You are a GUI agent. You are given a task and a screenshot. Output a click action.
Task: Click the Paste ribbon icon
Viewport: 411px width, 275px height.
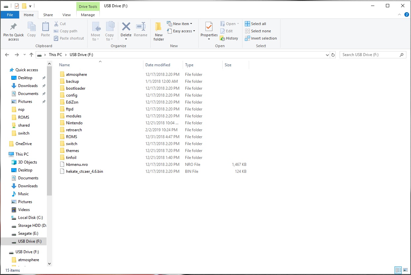point(46,27)
